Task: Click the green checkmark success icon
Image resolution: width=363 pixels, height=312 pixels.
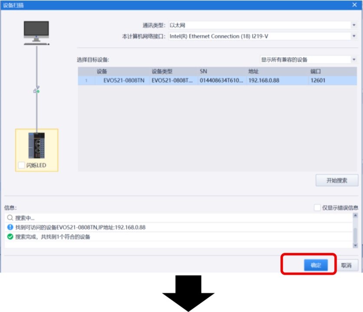Action: [x=10, y=237]
